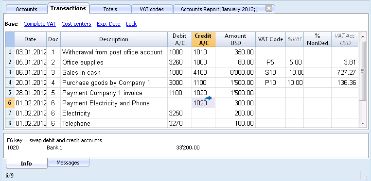
Task: Open the Exp. Date view
Action: point(108,24)
